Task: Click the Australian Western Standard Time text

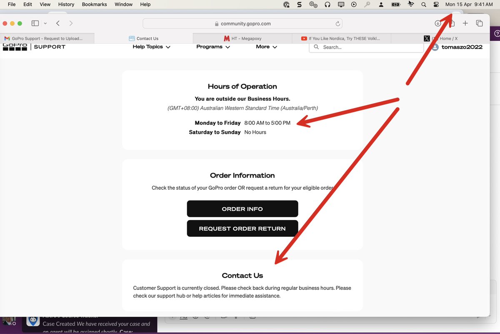Action: pyautogui.click(x=242, y=108)
